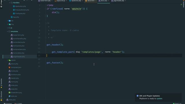
Task: Click line number 15 in gutter
Action: (39, 55)
